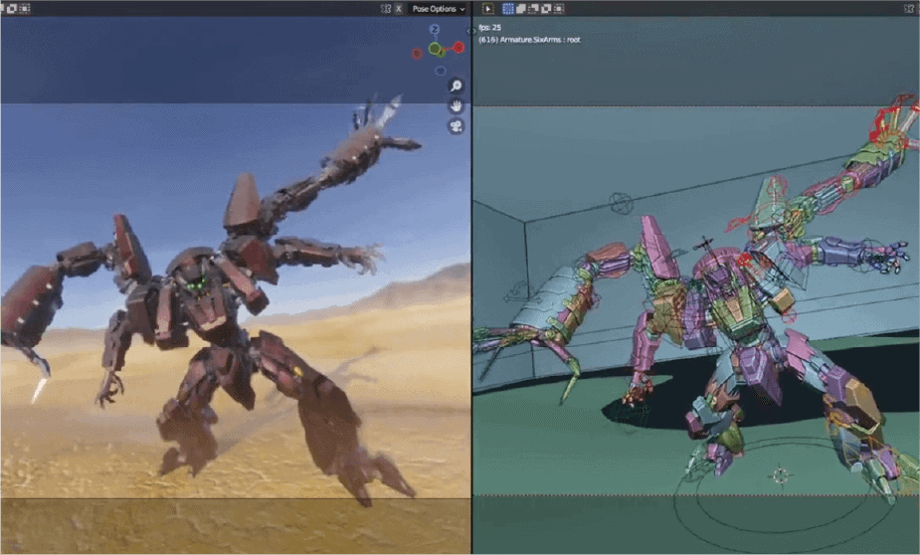The width and height of the screenshot is (920, 555).
Task: Click the 3D cursor near the robot's feet
Action: (781, 476)
